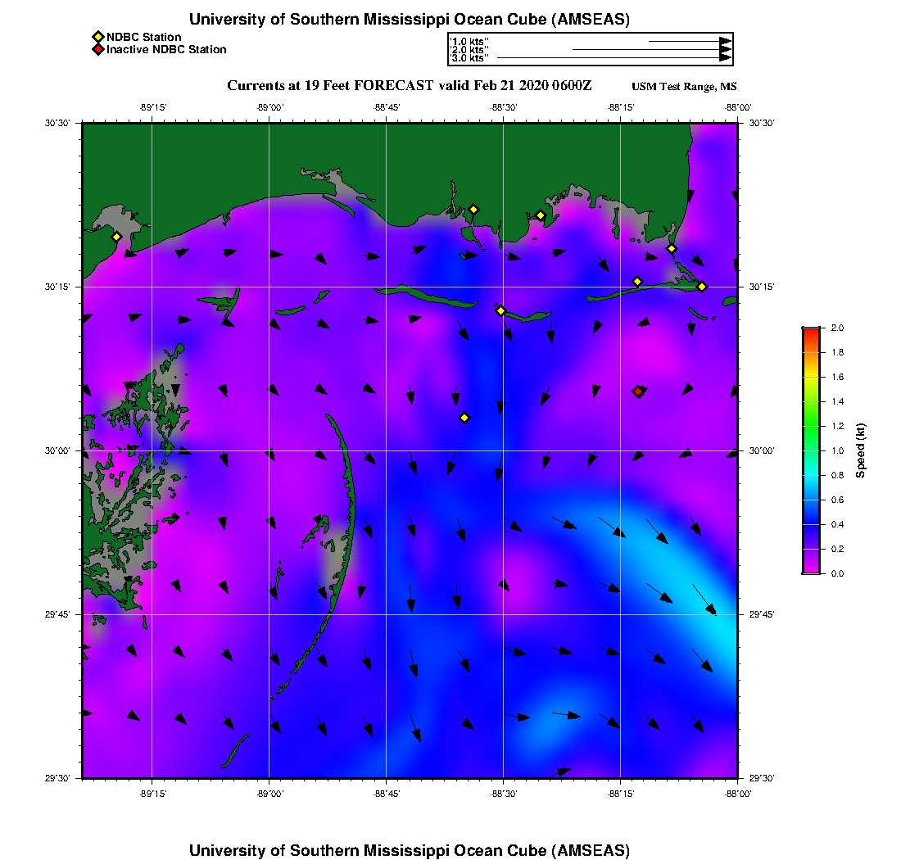Image resolution: width=901 pixels, height=860 pixels.
Task: Click the top AMSEAS Ocean Cube title
Action: pos(410,20)
